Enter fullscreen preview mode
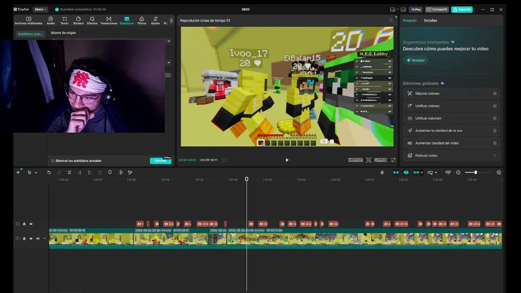 tap(393, 160)
